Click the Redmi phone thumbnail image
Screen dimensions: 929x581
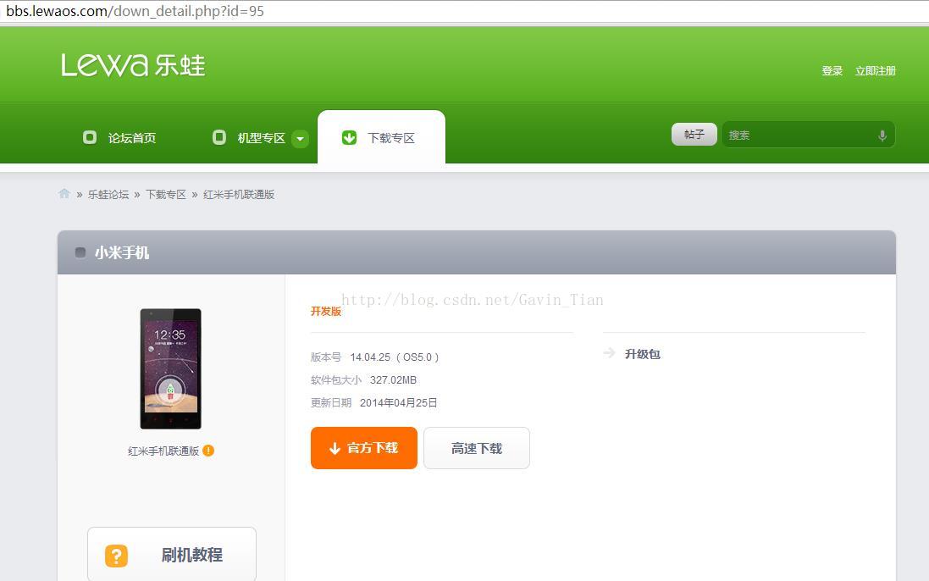click(170, 368)
